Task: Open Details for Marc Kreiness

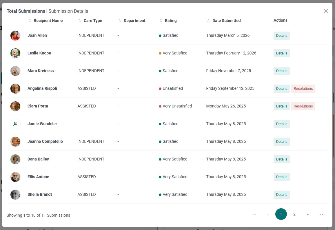Action: click(282, 71)
